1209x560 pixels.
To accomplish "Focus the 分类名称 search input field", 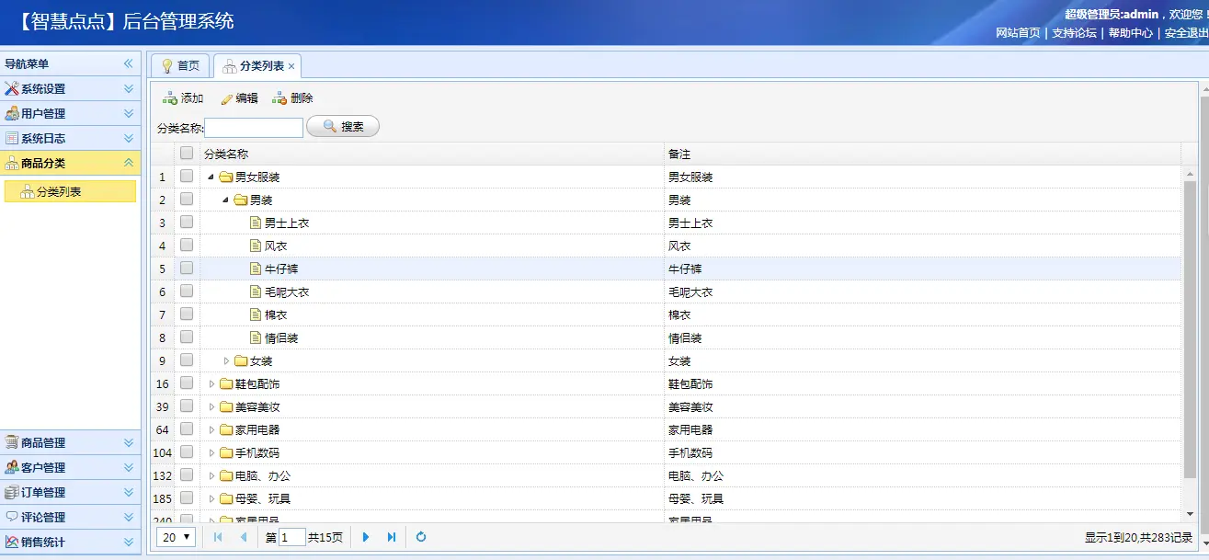I will click(x=254, y=128).
